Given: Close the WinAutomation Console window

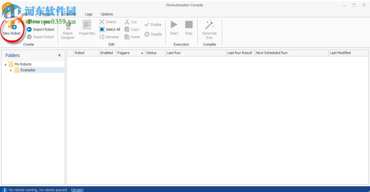Looking at the screenshot, I should click(364, 5).
